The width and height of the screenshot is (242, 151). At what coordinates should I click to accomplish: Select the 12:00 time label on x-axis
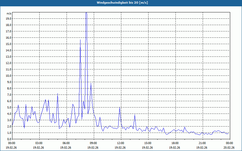click(x=120, y=143)
